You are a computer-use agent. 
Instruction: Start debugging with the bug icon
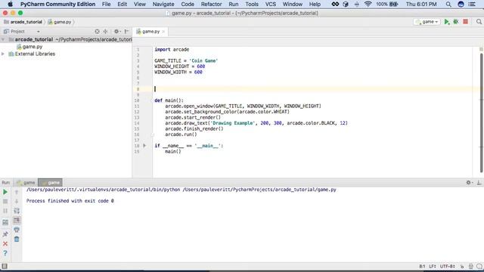click(x=456, y=22)
